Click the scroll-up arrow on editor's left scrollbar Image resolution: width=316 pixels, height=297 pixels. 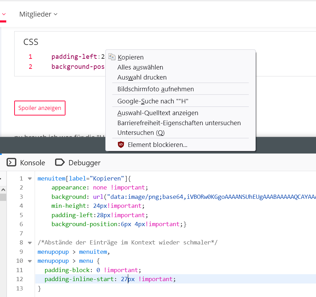click(x=3, y=190)
